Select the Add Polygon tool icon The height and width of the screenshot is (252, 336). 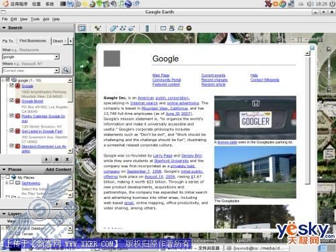pyautogui.click(x=114, y=28)
